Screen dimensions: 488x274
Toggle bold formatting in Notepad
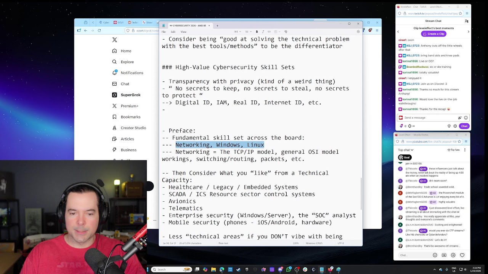(257, 32)
